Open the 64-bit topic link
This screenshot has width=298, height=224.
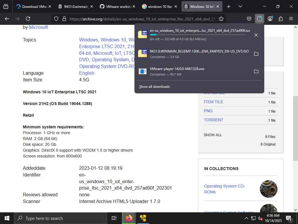pyautogui.click(x=85, y=53)
